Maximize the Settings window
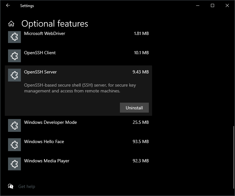 click(212, 5)
